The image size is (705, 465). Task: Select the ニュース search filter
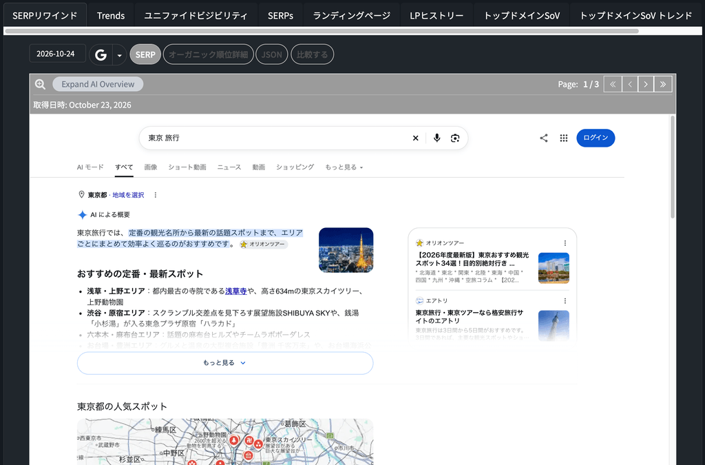pyautogui.click(x=229, y=167)
